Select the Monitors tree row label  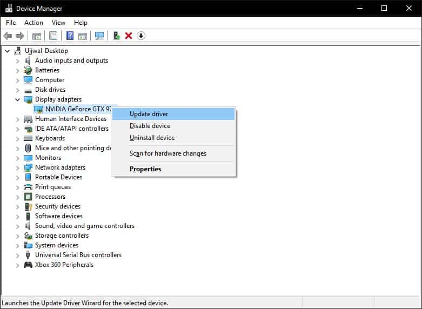click(x=48, y=158)
